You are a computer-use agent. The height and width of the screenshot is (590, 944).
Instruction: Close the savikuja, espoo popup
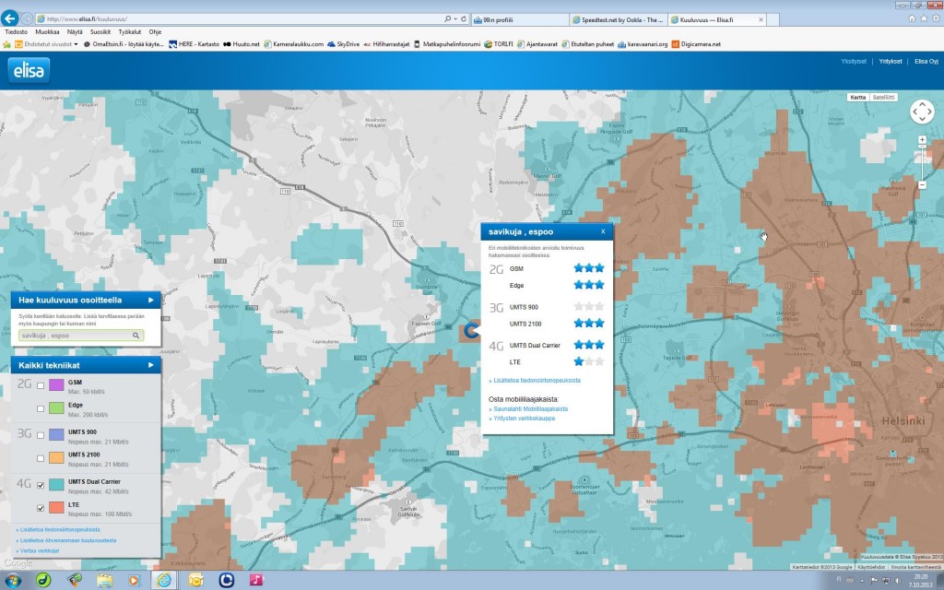point(603,231)
